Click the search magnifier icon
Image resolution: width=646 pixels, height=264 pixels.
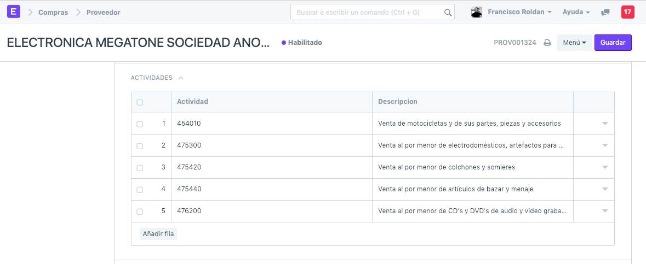[x=448, y=13]
